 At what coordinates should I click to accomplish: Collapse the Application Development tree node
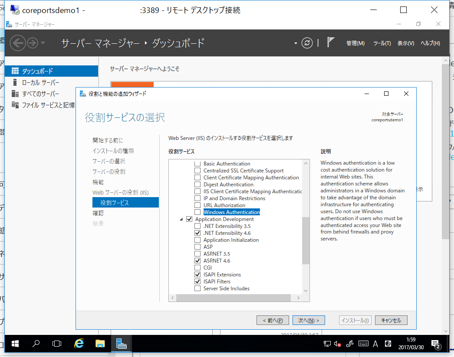click(x=181, y=219)
